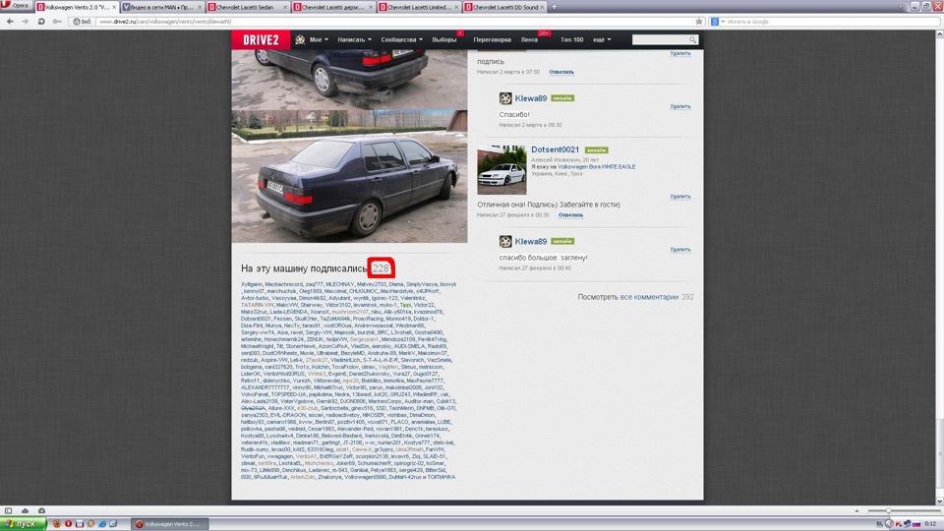Delete the 'спасибо большое, загляну' comment

click(680, 249)
